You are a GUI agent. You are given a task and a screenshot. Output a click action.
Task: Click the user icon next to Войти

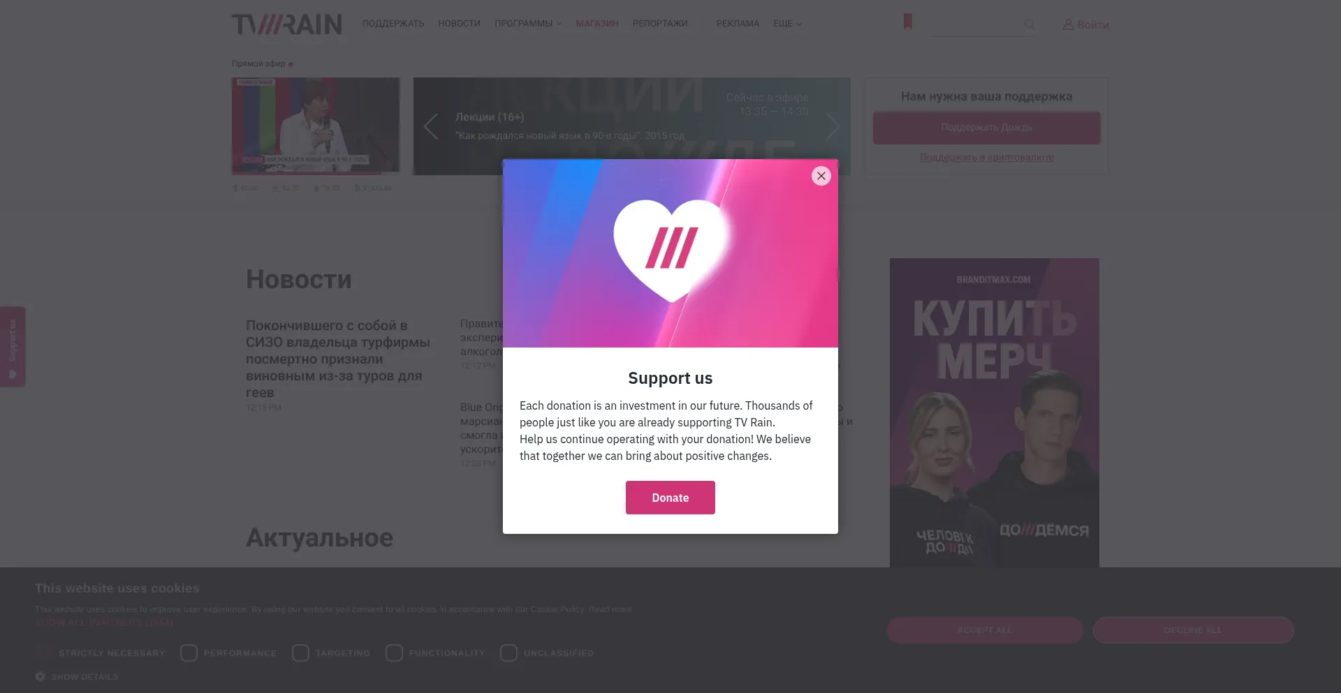(1068, 24)
